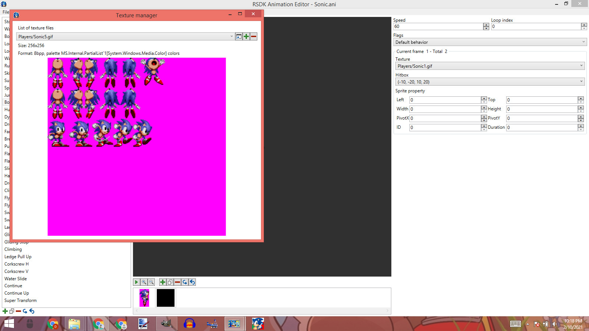Select the Continue animation

pos(13,286)
